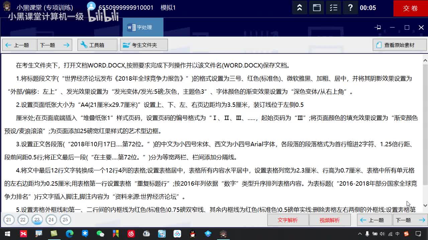Click 查看原始素材 button

point(400,45)
